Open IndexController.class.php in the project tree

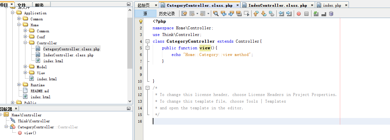point(68,55)
